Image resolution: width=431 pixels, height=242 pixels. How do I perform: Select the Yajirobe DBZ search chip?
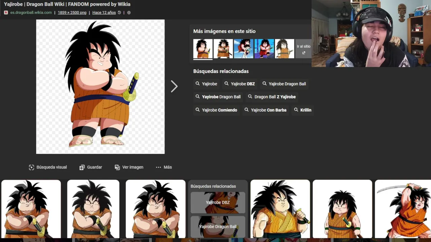coord(240,84)
